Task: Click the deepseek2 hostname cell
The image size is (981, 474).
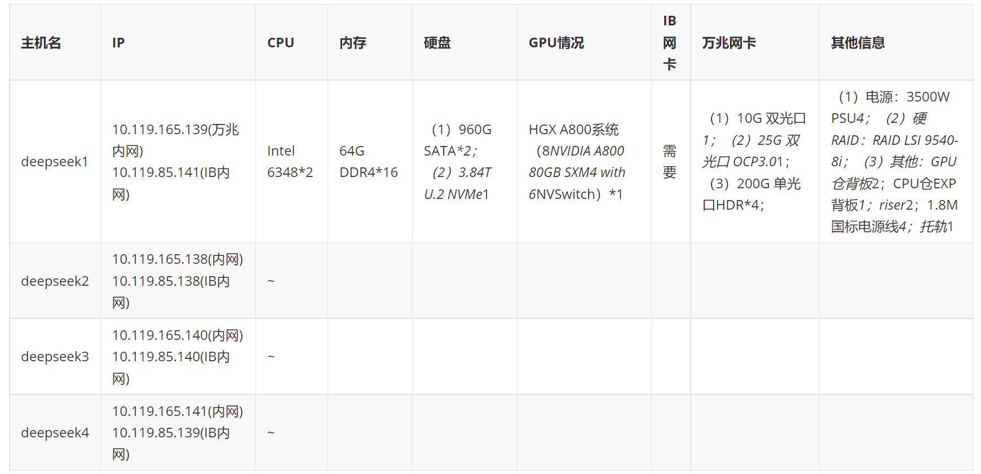Action: pos(55,281)
